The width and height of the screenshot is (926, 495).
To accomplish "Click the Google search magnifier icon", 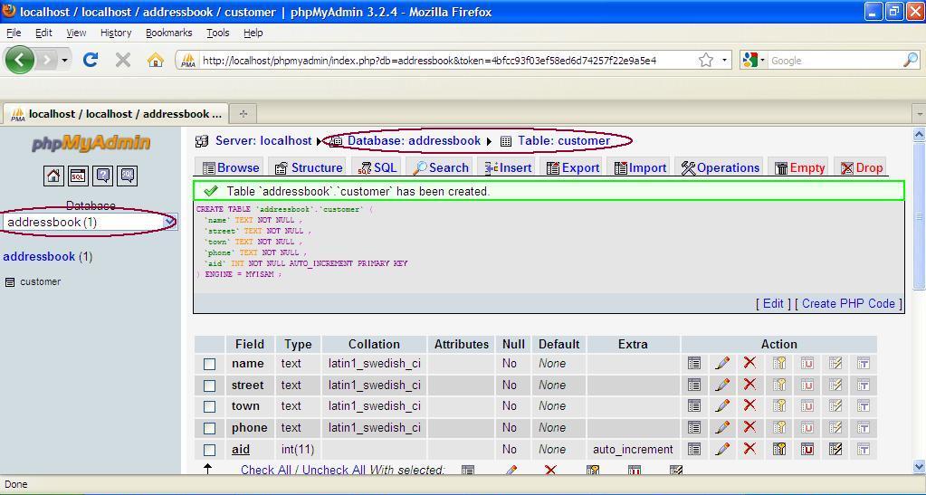I will pyautogui.click(x=911, y=60).
